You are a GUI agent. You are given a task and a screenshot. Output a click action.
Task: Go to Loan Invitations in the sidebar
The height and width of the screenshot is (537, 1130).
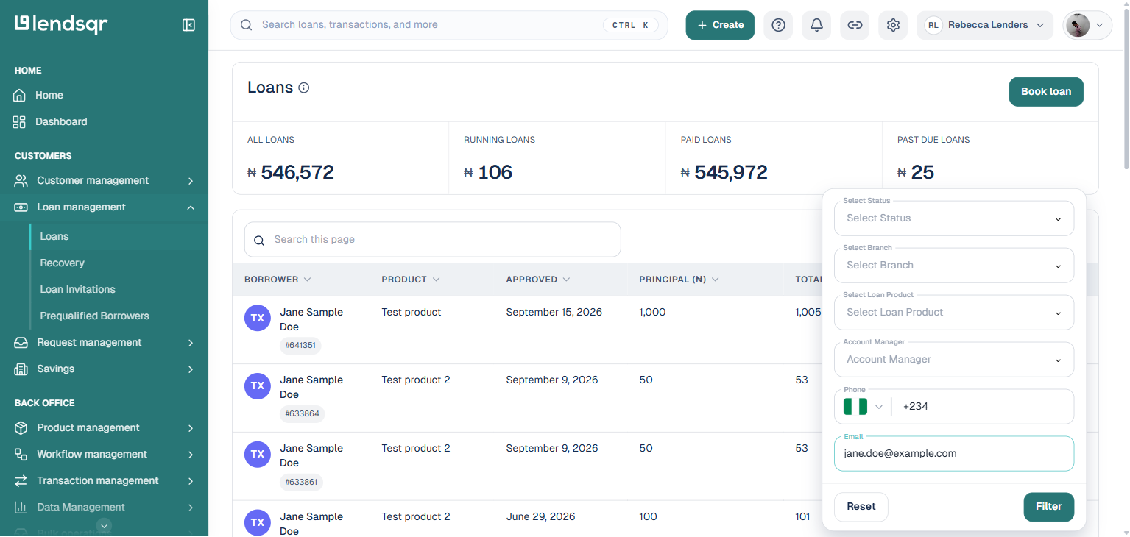78,289
